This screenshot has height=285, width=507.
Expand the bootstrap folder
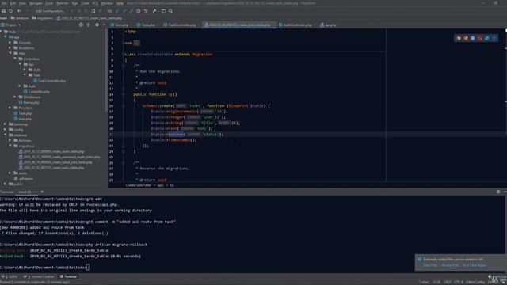click(x=6, y=123)
